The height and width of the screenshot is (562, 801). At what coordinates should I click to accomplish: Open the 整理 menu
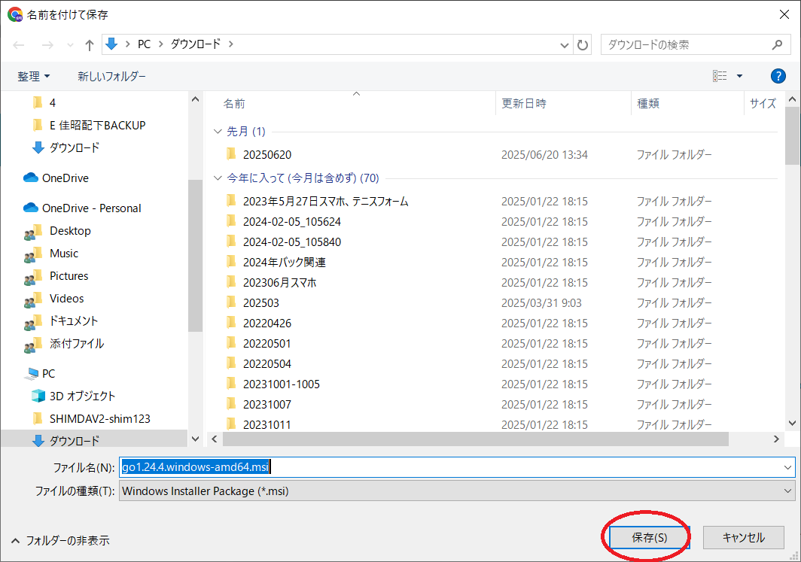(x=34, y=76)
